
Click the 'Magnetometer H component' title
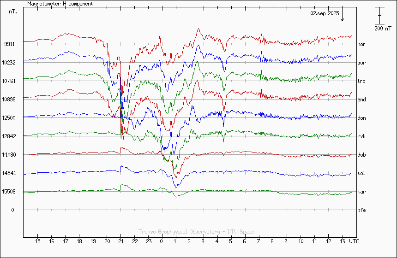(x=60, y=4)
